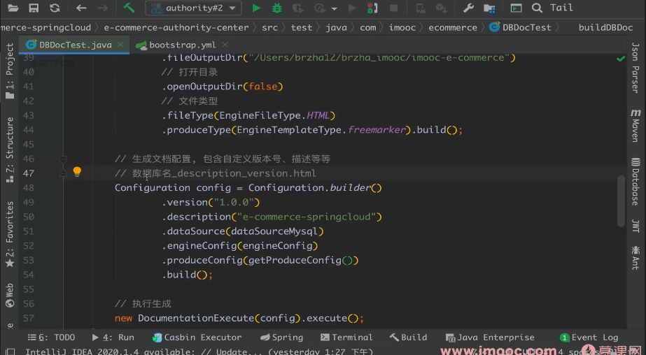Click the green Run button in toolbar
The height and width of the screenshot is (355, 646).
pos(256,8)
